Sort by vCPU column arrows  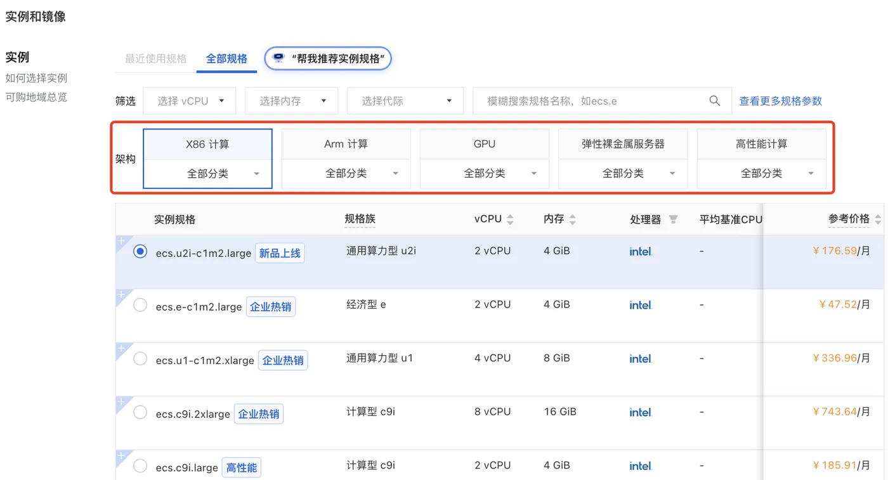[510, 219]
